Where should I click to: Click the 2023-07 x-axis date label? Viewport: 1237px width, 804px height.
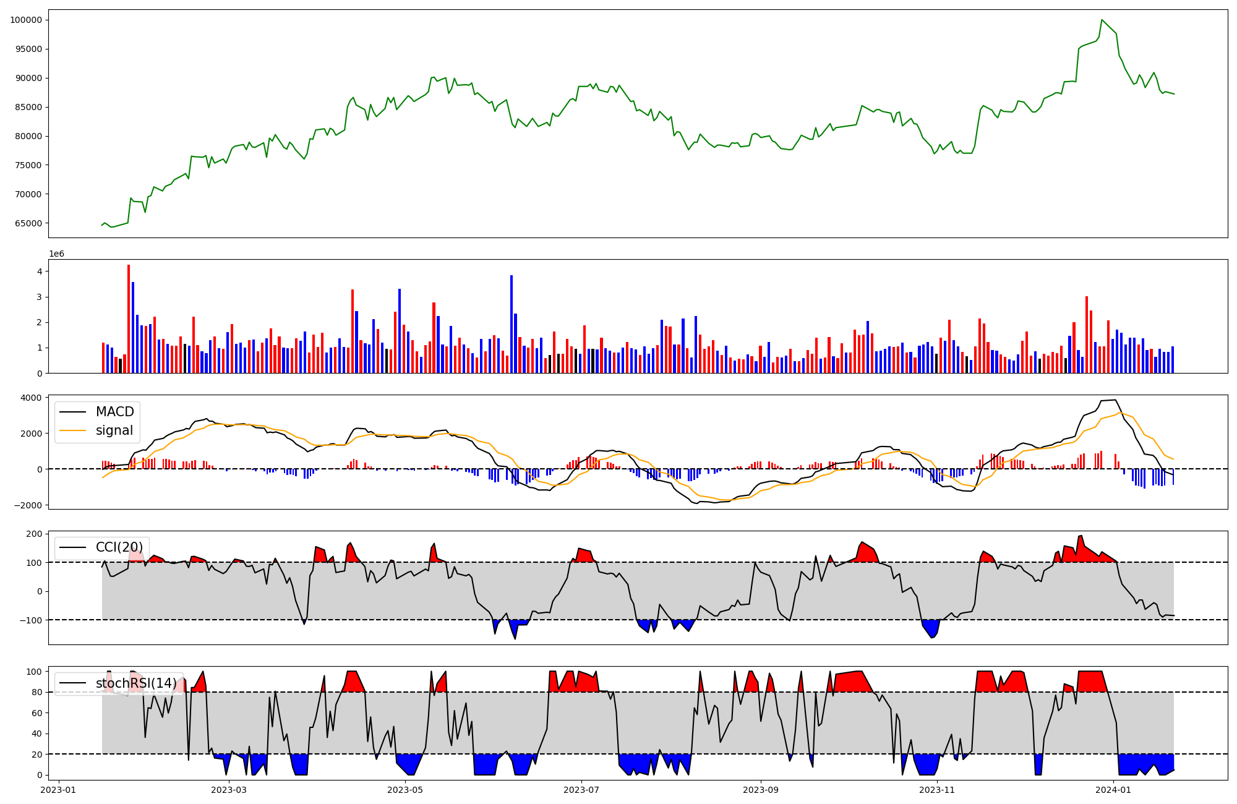[x=581, y=790]
